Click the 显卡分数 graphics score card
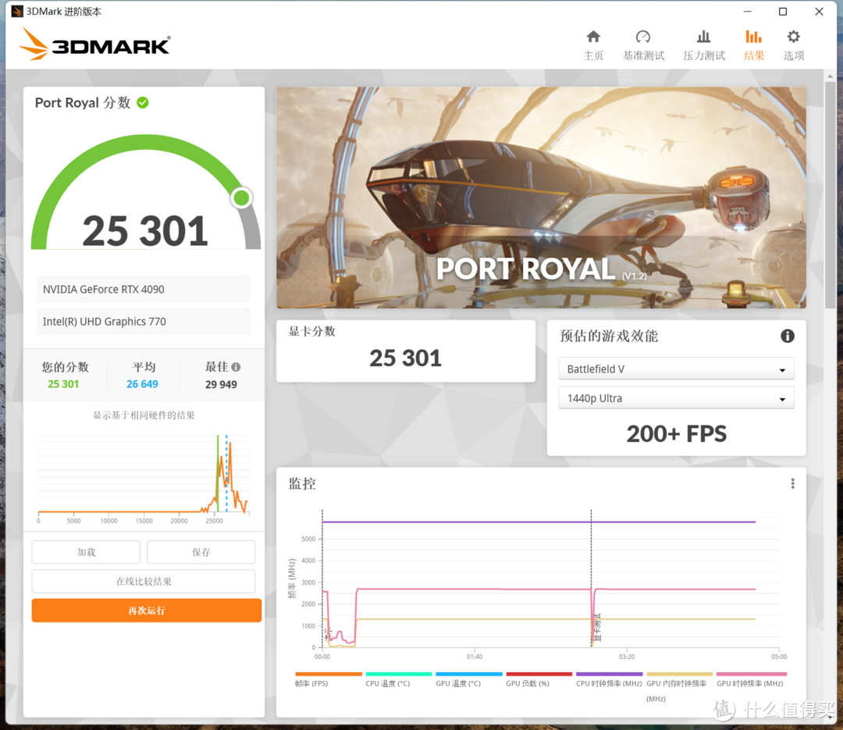Viewport: 843px width, 730px height. tap(405, 351)
